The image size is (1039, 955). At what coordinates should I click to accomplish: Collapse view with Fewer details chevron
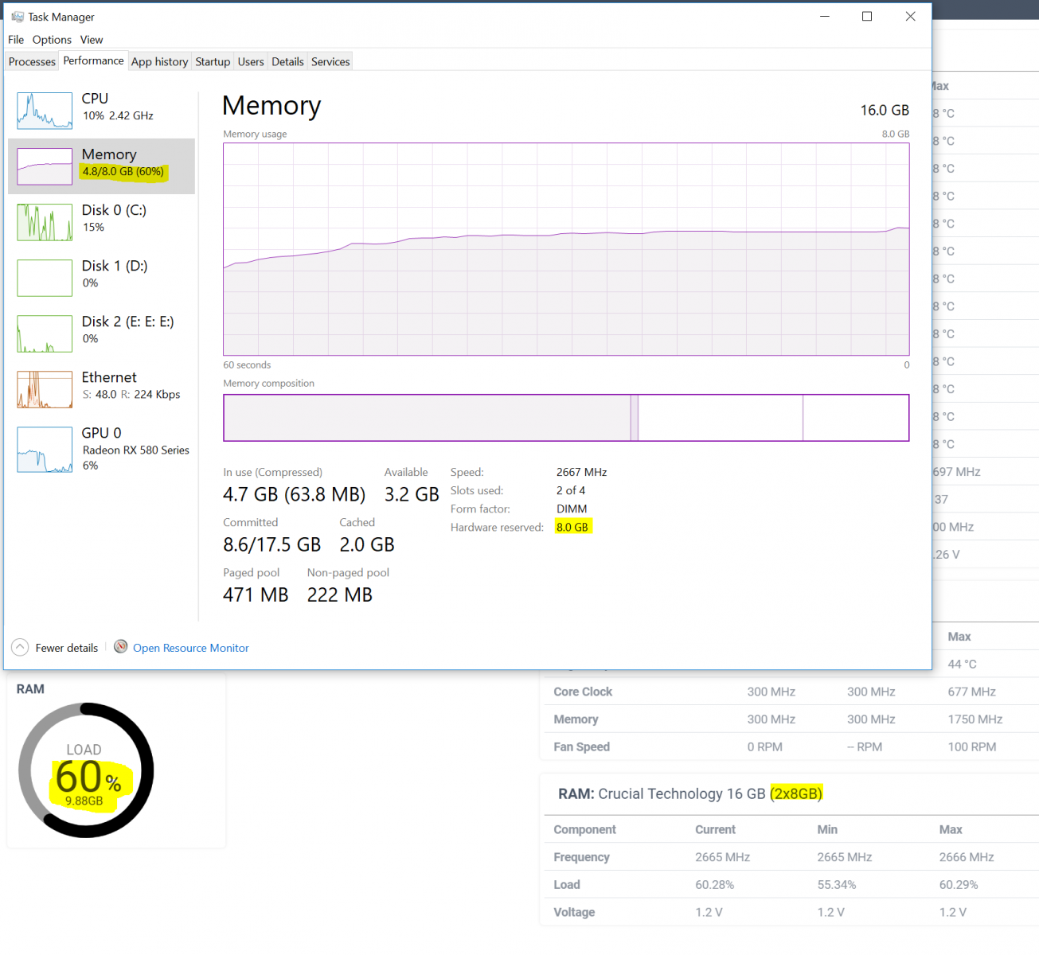[x=20, y=647]
